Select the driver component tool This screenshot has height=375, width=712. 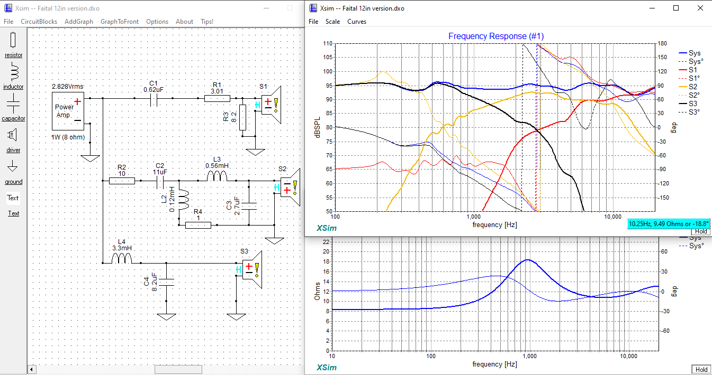(13, 135)
